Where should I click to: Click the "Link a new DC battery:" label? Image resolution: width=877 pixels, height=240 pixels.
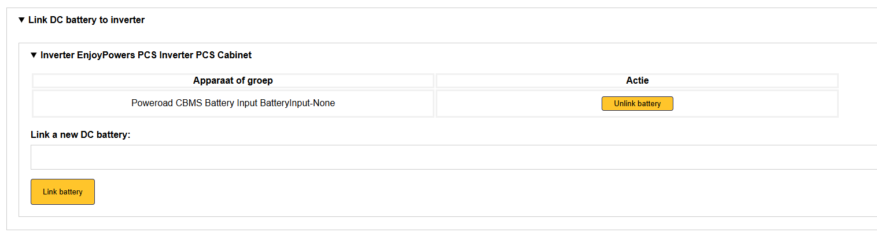pyautogui.click(x=80, y=134)
